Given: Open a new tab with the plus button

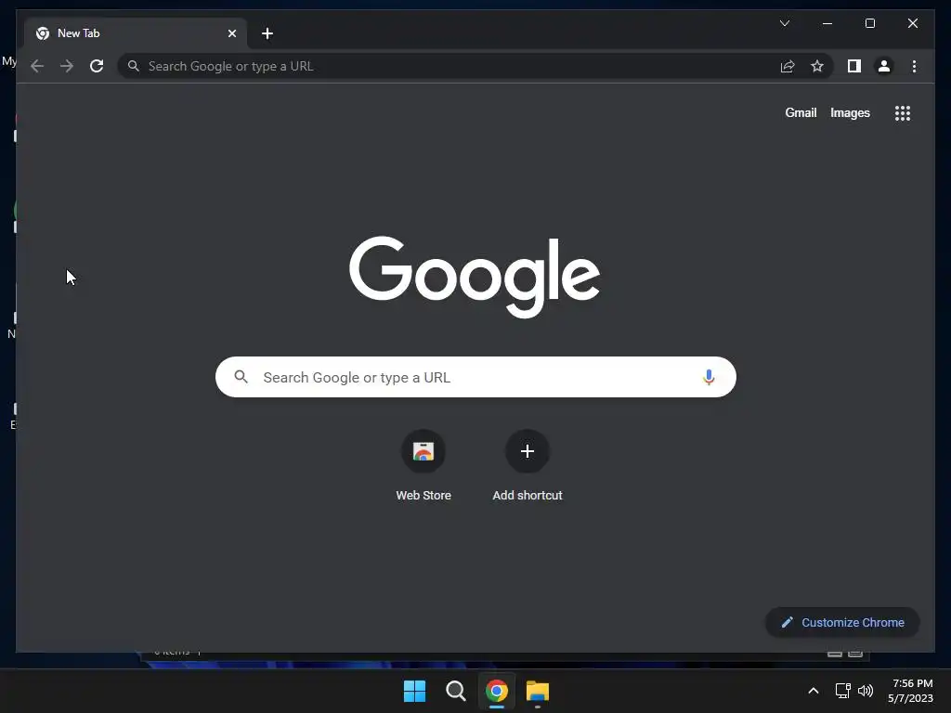Looking at the screenshot, I should [267, 33].
